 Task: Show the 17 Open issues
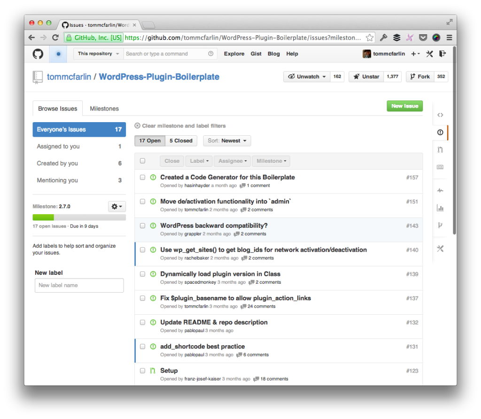pos(150,141)
